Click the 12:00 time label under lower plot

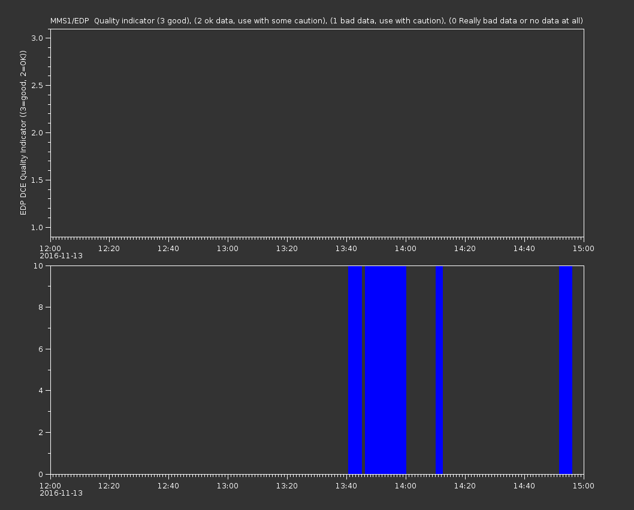click(50, 486)
